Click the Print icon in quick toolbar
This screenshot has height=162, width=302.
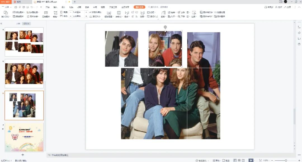pos(24,7)
